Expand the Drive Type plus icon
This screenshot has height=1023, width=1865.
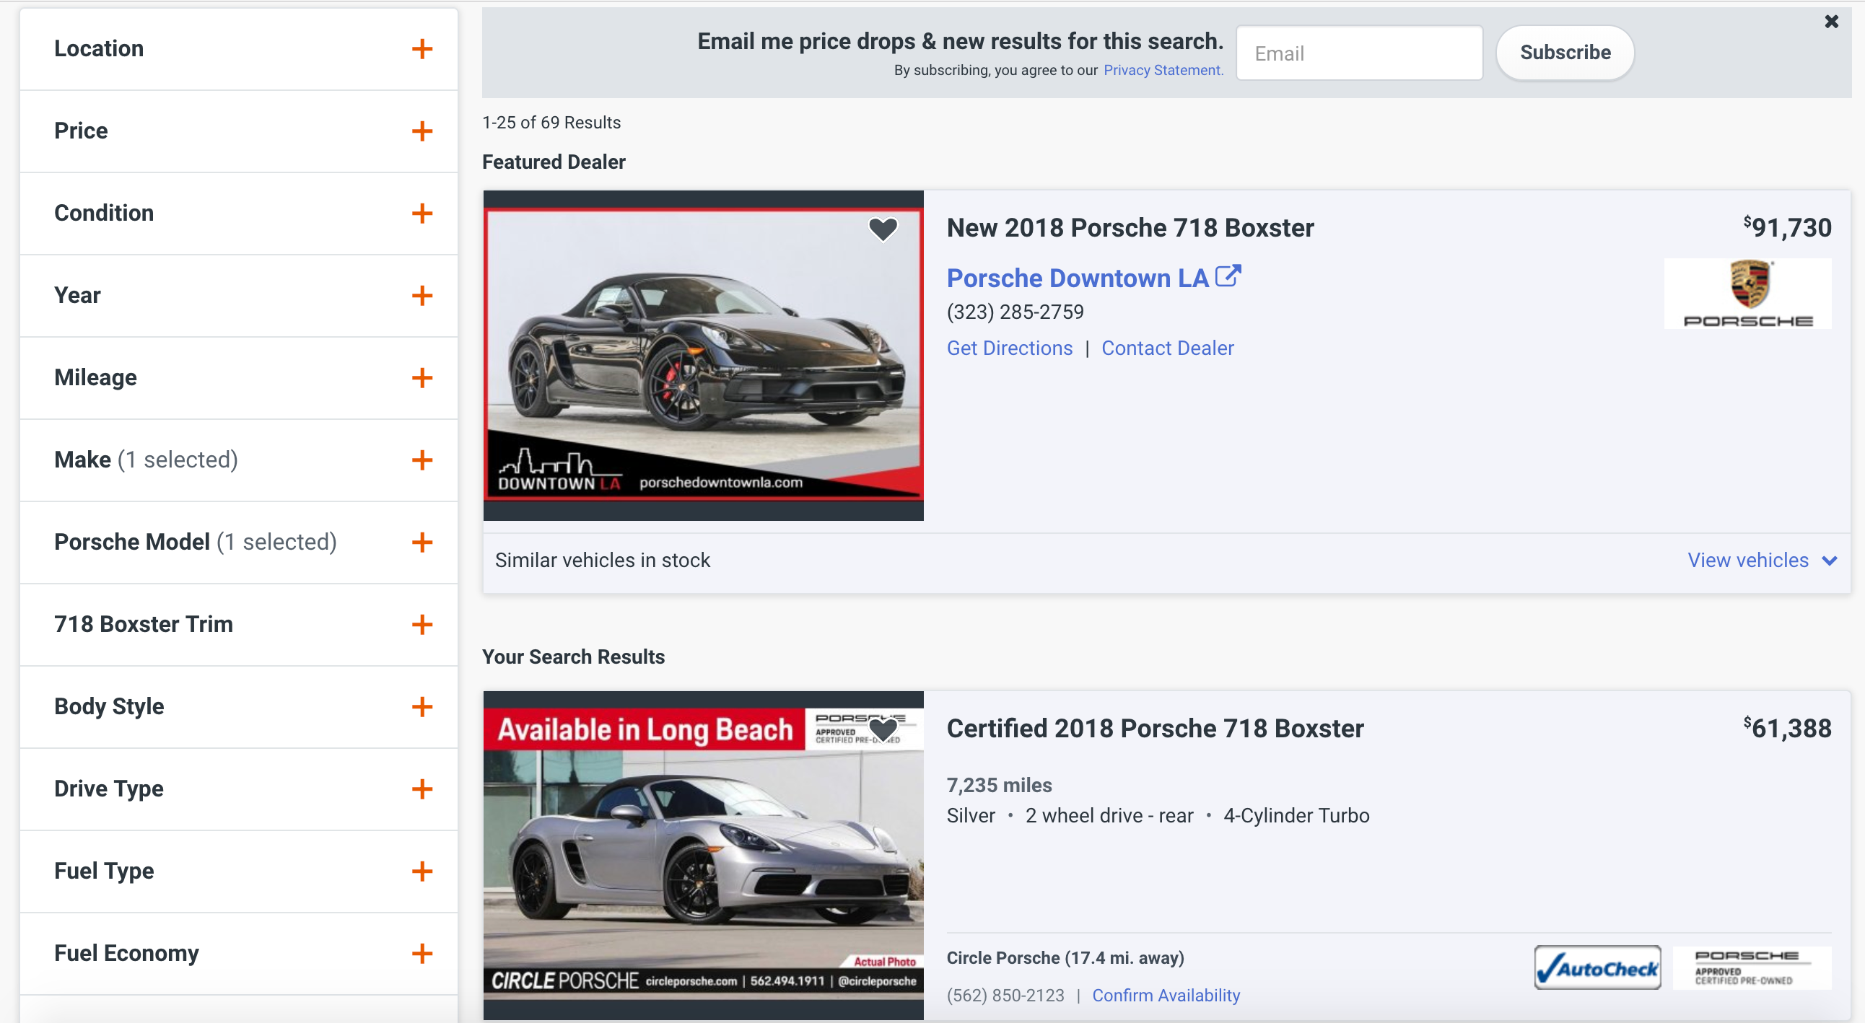tap(422, 789)
